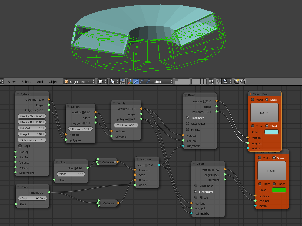Toggle snap magnet icon
Image resolution: width=302 pixels, height=226 pixels.
(x=219, y=81)
